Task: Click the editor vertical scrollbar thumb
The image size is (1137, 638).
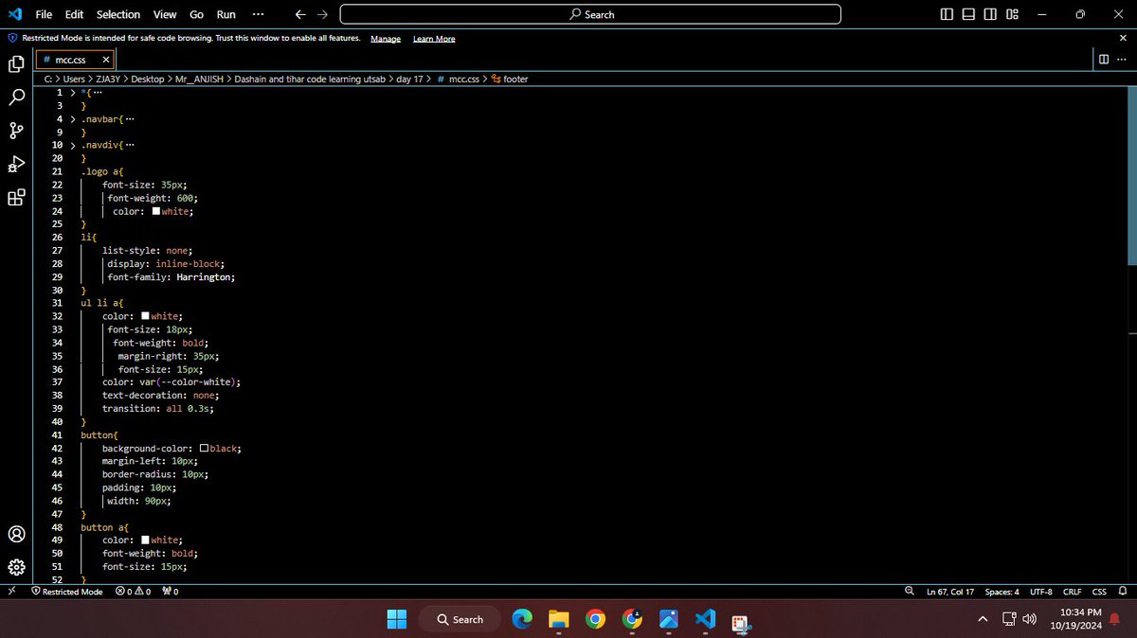Action: 1131,174
